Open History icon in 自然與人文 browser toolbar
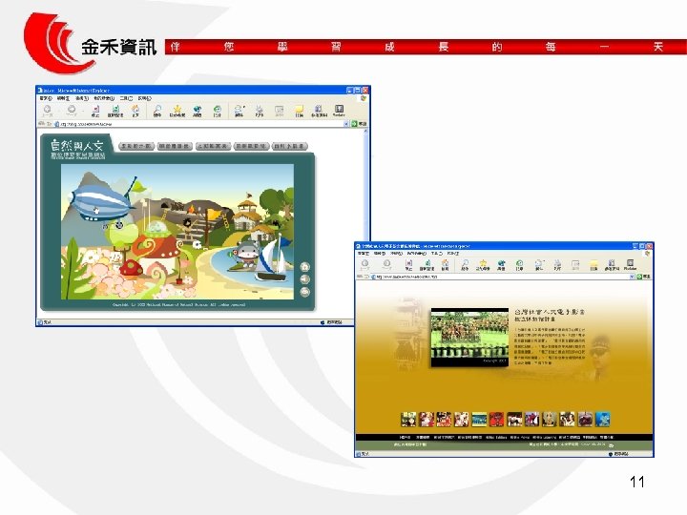This screenshot has height=515, width=687. (x=218, y=111)
